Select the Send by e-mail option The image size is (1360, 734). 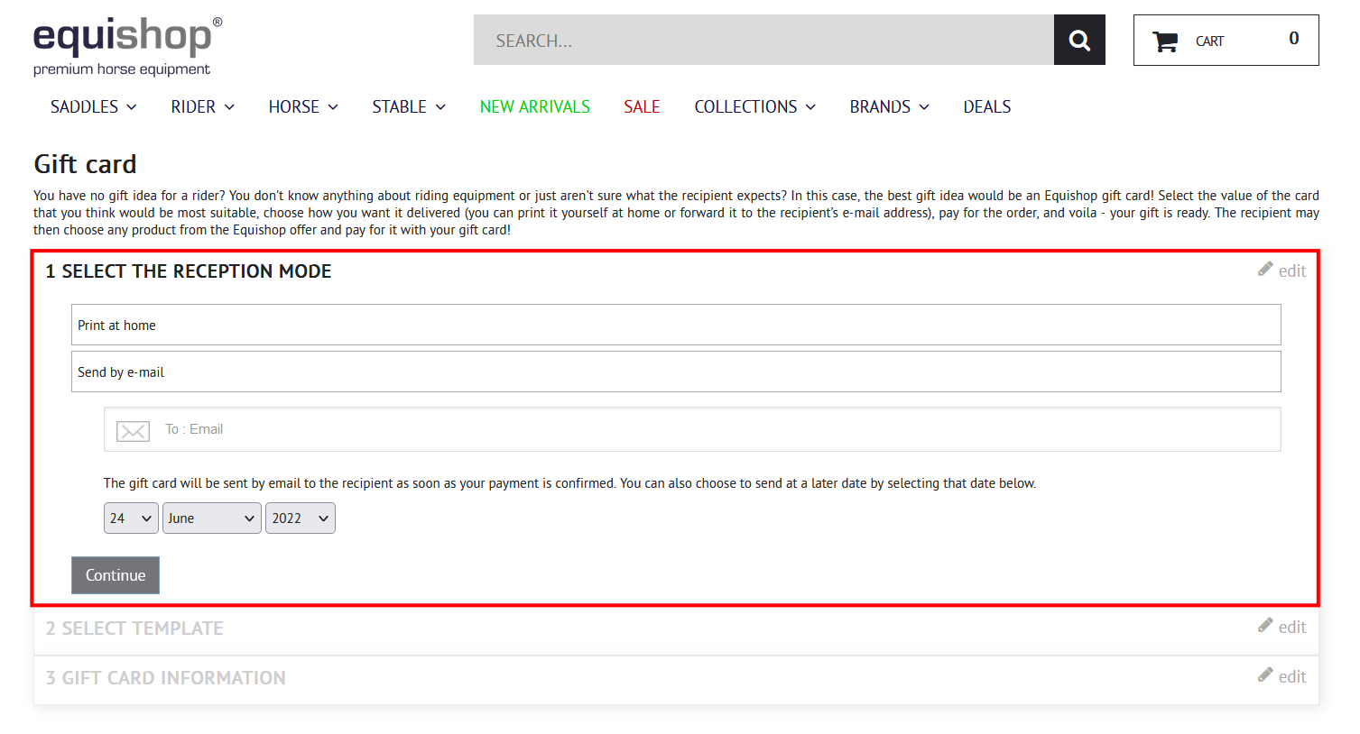point(675,372)
